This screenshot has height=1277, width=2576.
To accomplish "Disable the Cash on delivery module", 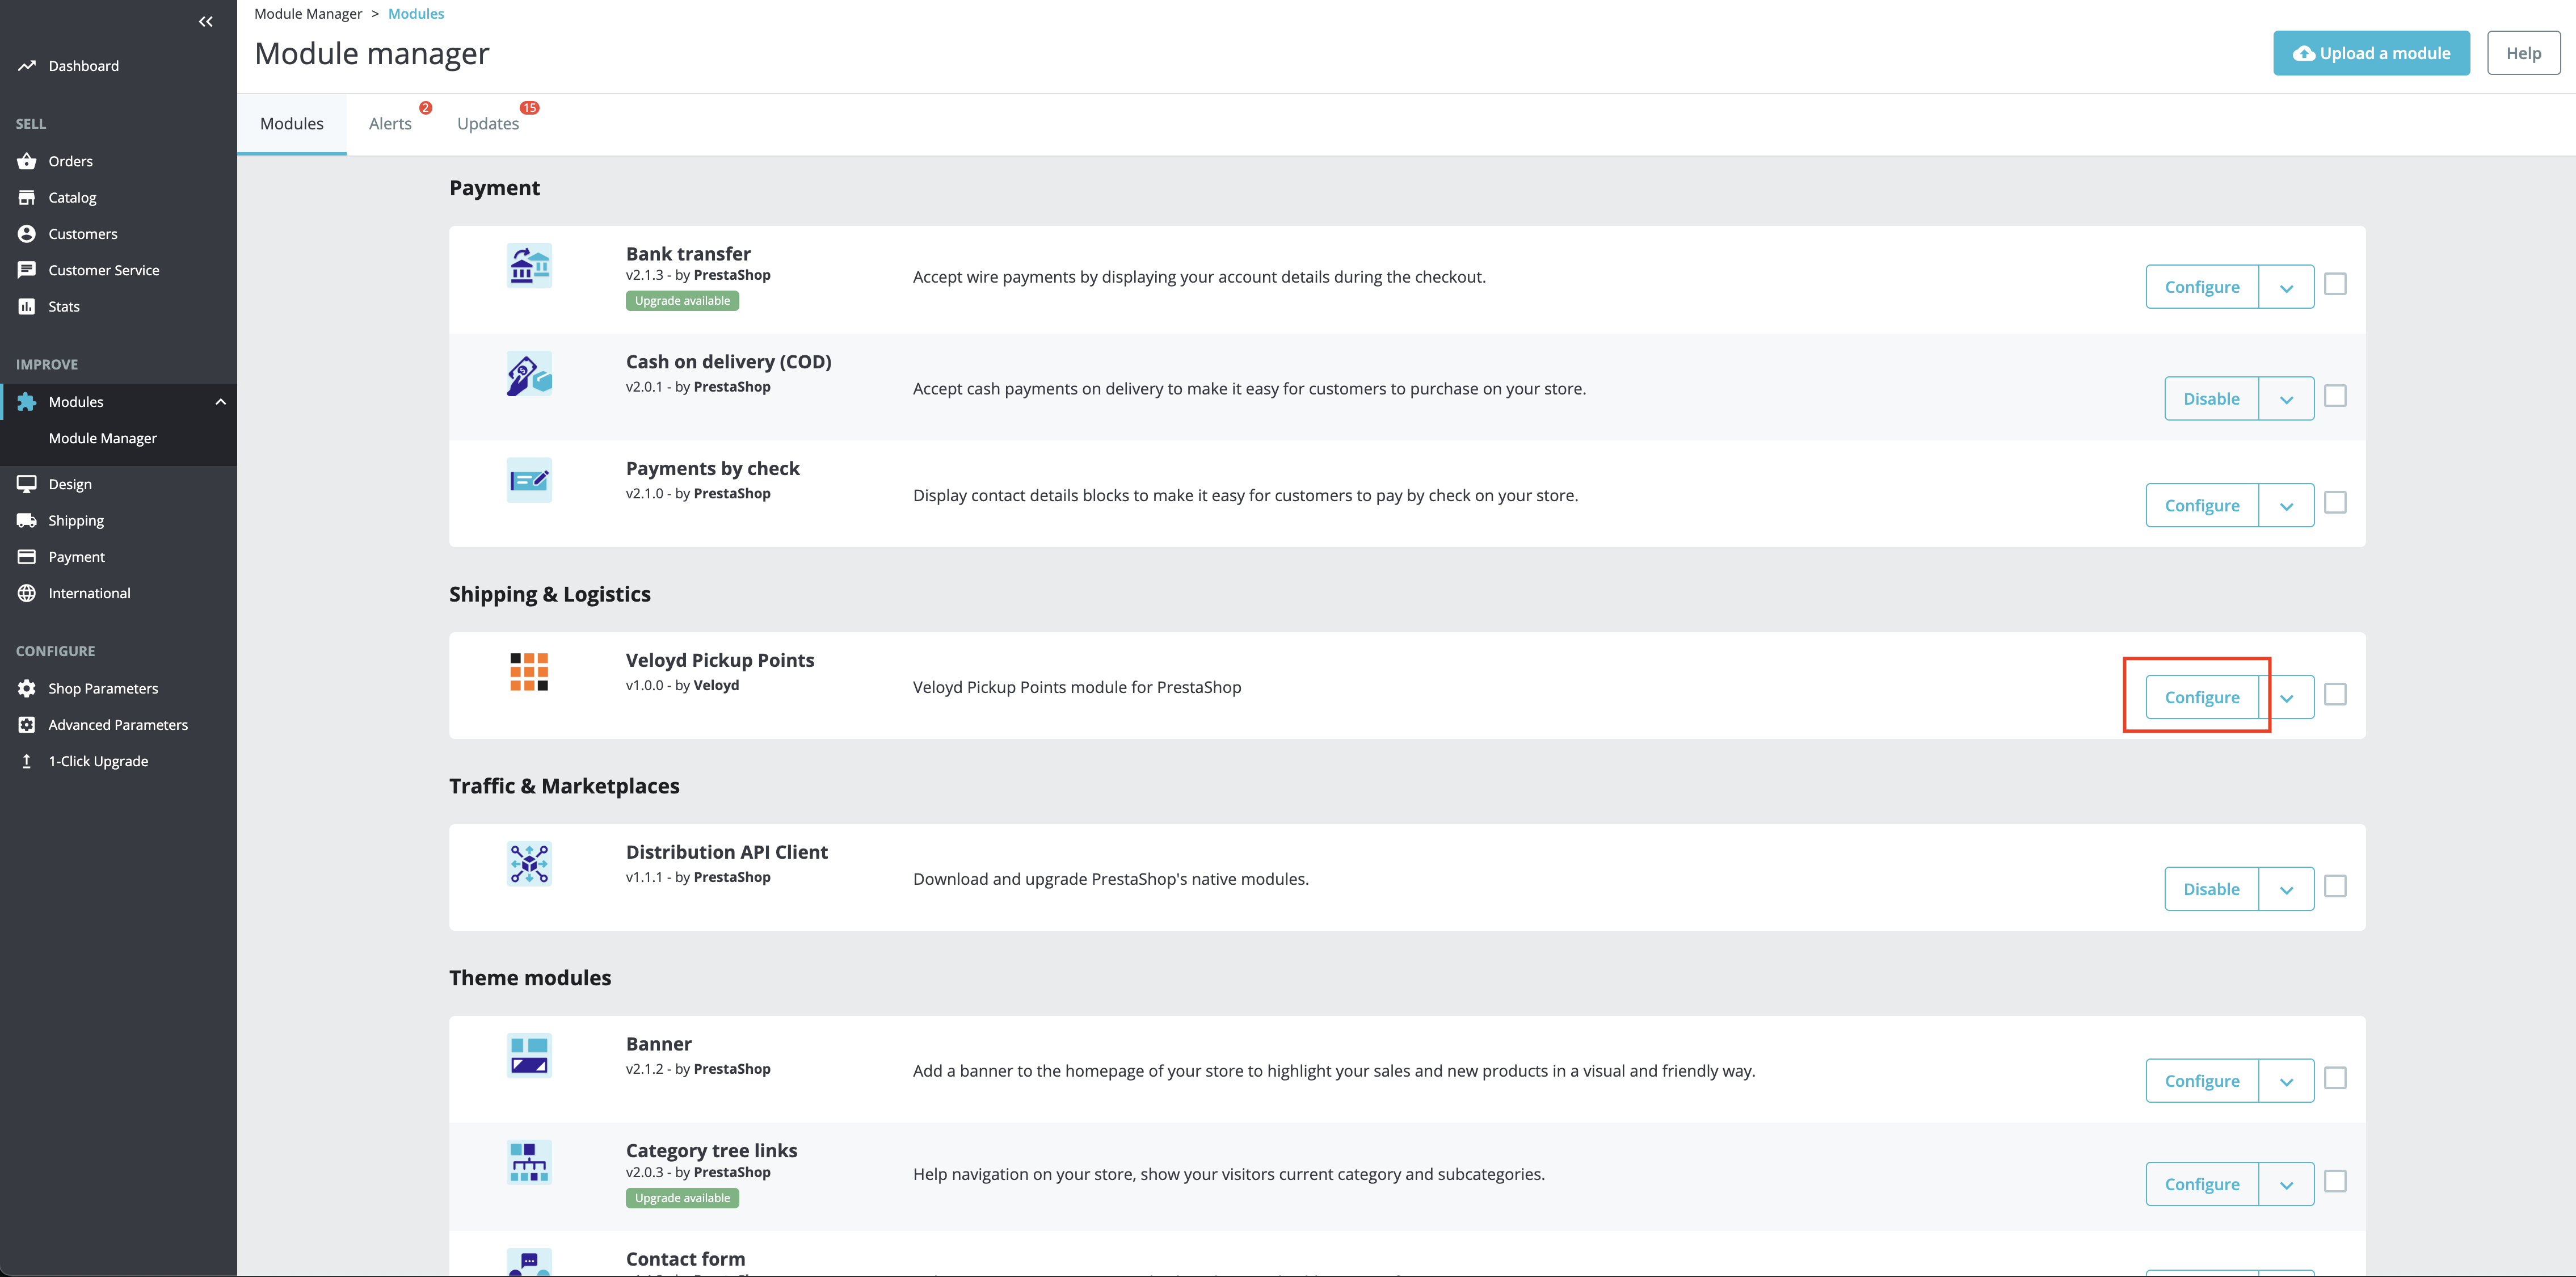I will [x=2211, y=399].
